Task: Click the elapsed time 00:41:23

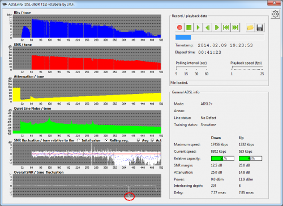Action: pyautogui.click(x=209, y=52)
